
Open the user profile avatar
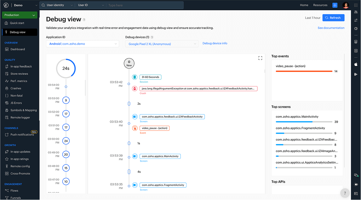[346, 5]
